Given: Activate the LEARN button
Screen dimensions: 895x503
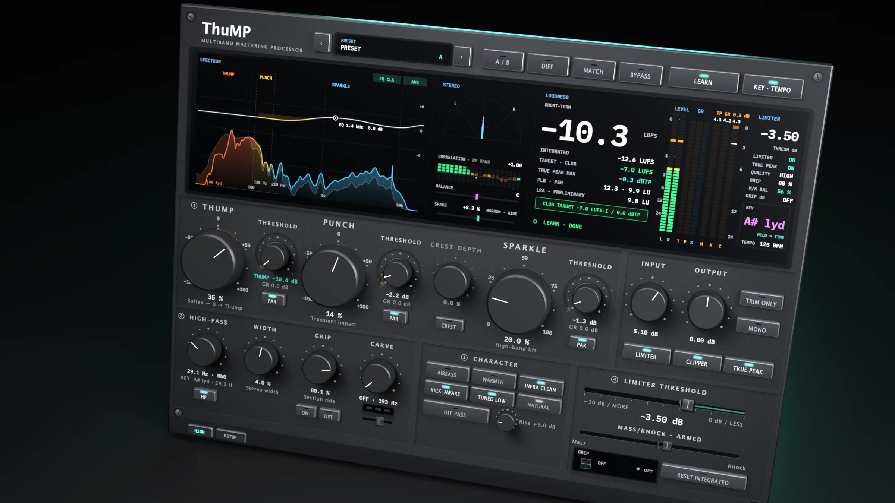Looking at the screenshot, I should (703, 80).
